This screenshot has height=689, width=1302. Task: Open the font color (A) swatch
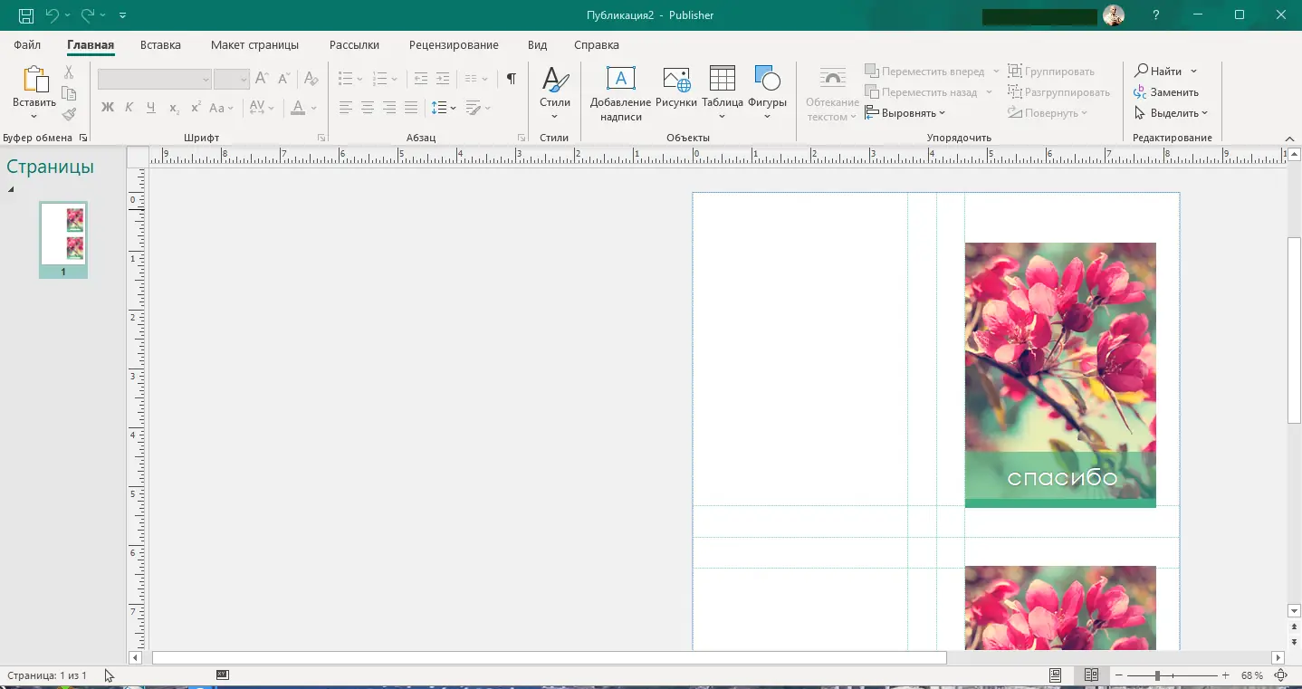tap(298, 108)
